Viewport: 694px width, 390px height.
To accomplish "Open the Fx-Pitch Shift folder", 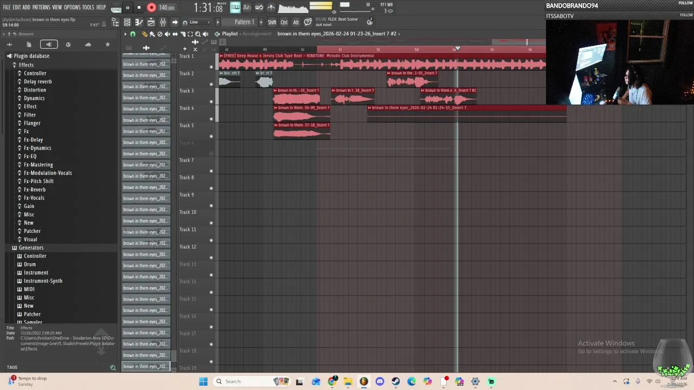I will (x=38, y=181).
